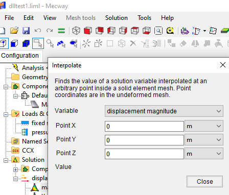Image resolution: width=229 pixels, height=195 pixels.
Task: Click the Close button in Interpolate dialog
Action: [x=204, y=182]
